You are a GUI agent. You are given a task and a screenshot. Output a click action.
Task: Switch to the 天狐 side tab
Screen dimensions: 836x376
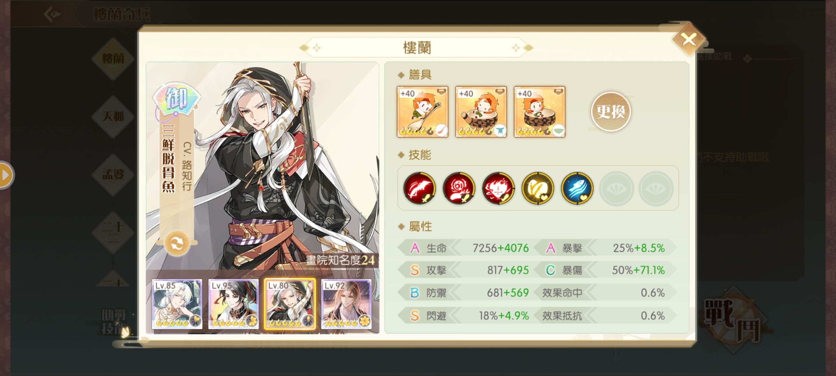pos(113,116)
